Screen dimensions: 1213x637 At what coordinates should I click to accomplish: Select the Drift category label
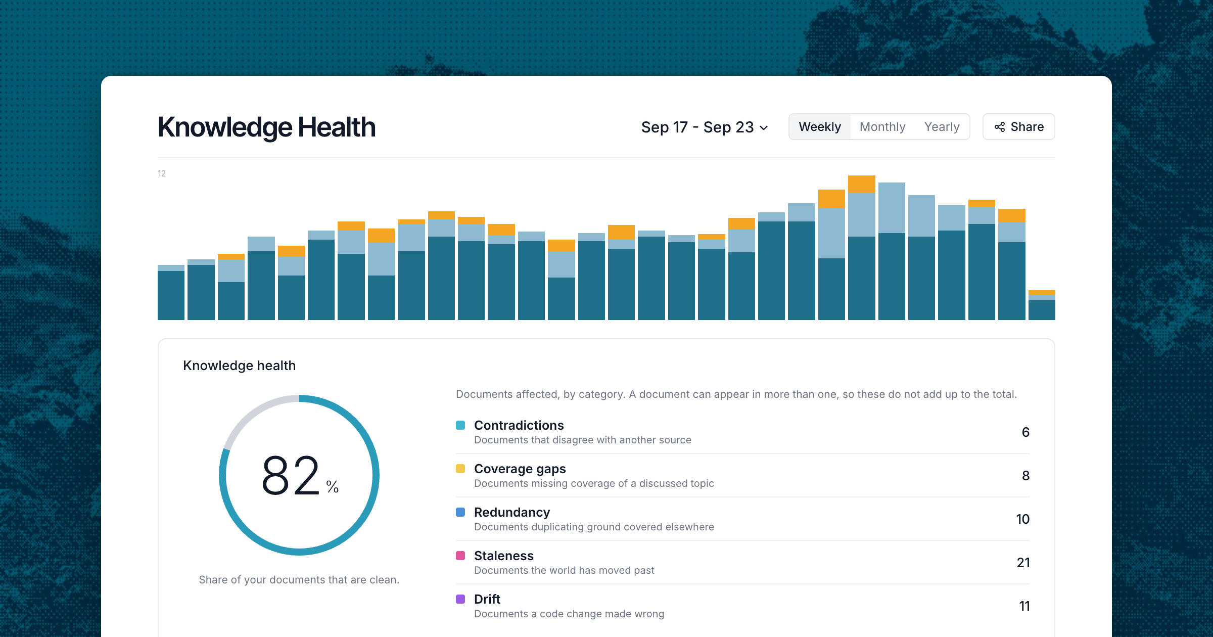tap(487, 599)
